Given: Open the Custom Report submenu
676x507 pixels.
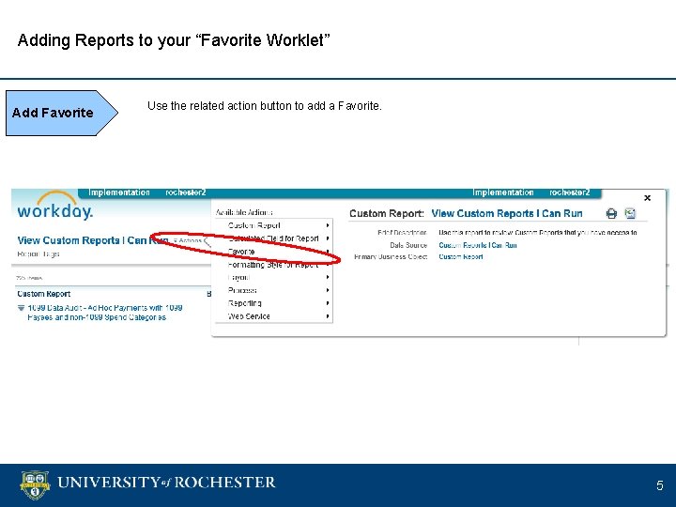Looking at the screenshot, I should click(x=274, y=225).
